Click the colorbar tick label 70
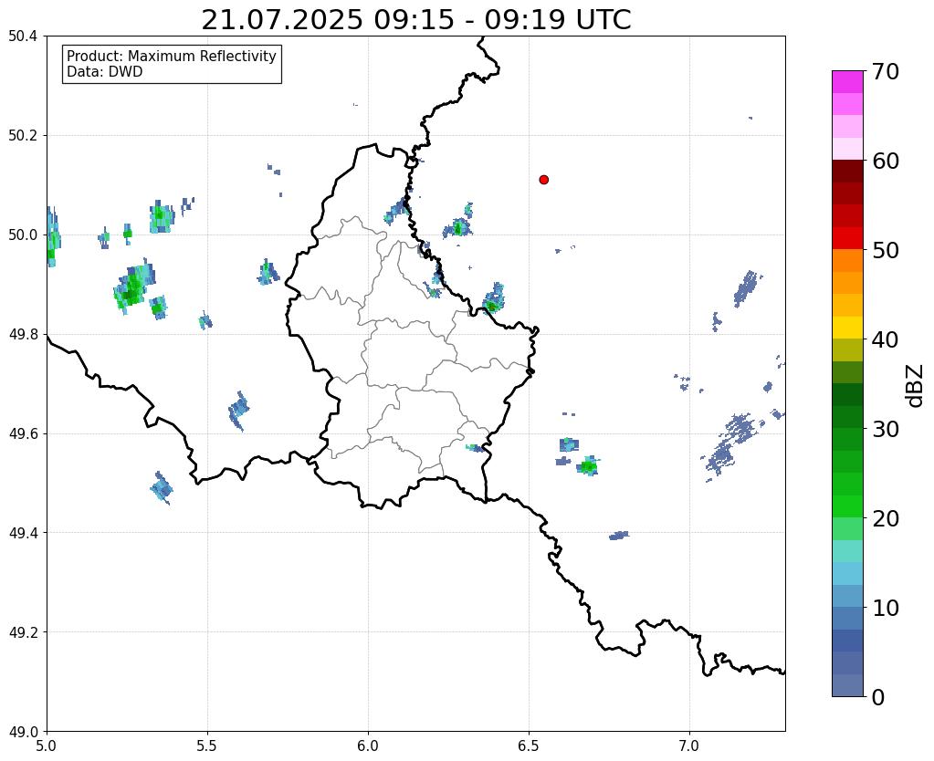 point(886,71)
